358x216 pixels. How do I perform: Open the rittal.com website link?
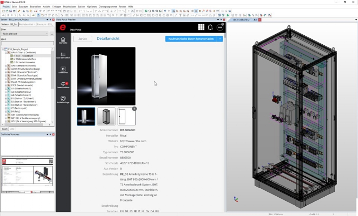[133, 141]
